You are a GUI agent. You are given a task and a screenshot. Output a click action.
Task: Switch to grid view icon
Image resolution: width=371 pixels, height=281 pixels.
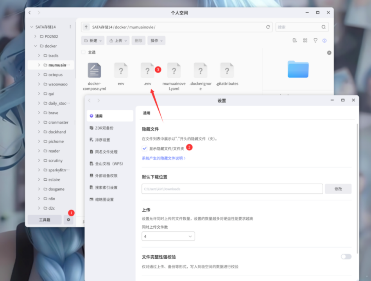click(305, 41)
